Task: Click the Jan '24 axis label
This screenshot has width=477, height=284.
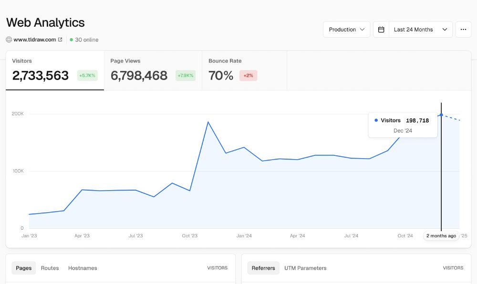Action: point(244,236)
